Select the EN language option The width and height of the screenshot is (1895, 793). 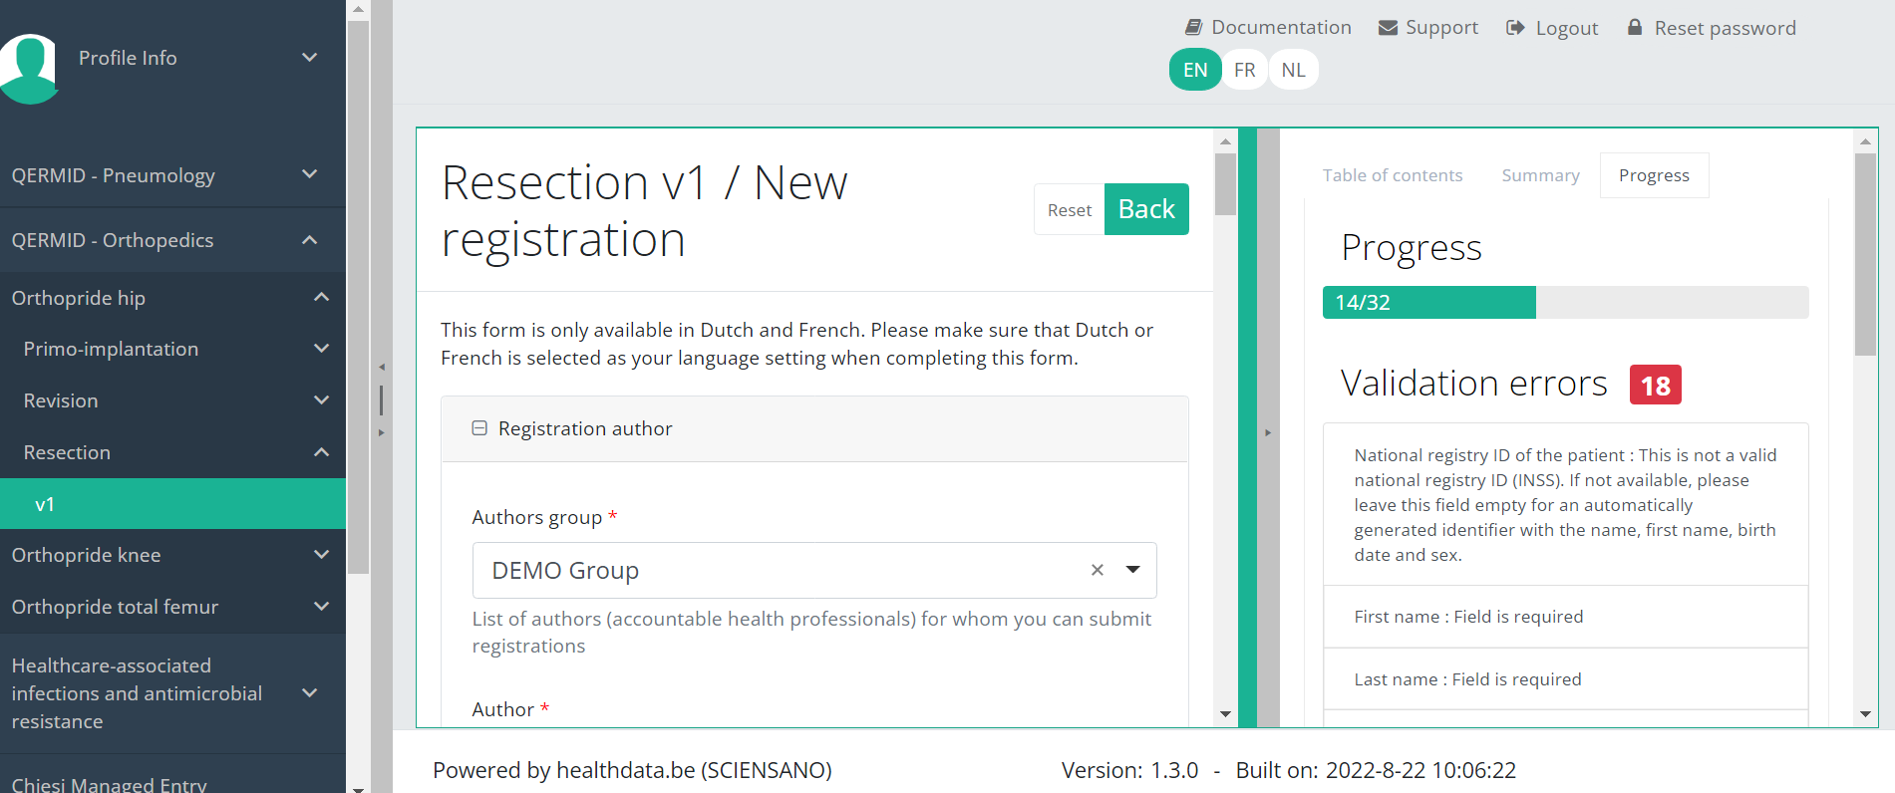[x=1195, y=70]
